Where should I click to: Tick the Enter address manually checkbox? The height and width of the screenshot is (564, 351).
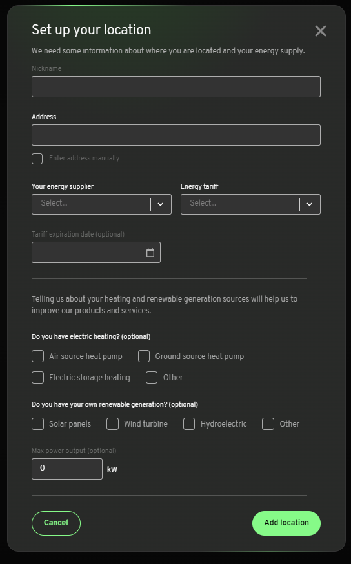tap(37, 159)
